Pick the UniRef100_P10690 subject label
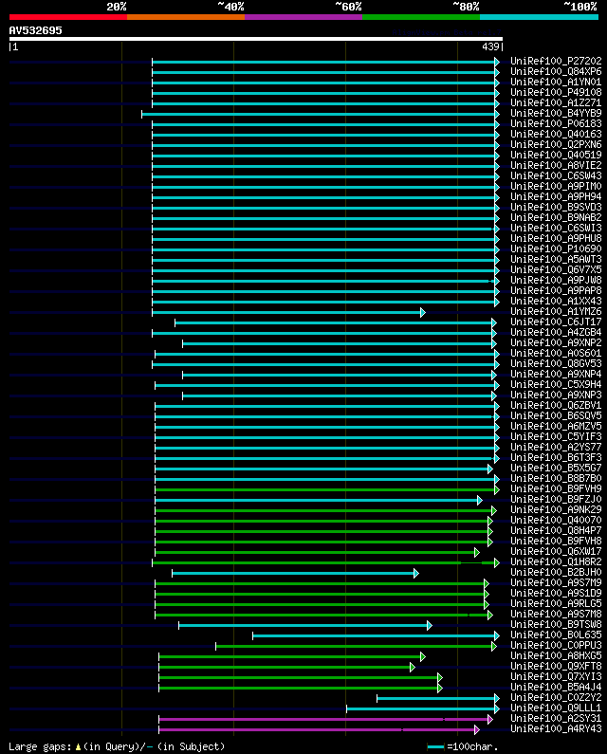The height and width of the screenshot is (754, 607). (x=556, y=249)
